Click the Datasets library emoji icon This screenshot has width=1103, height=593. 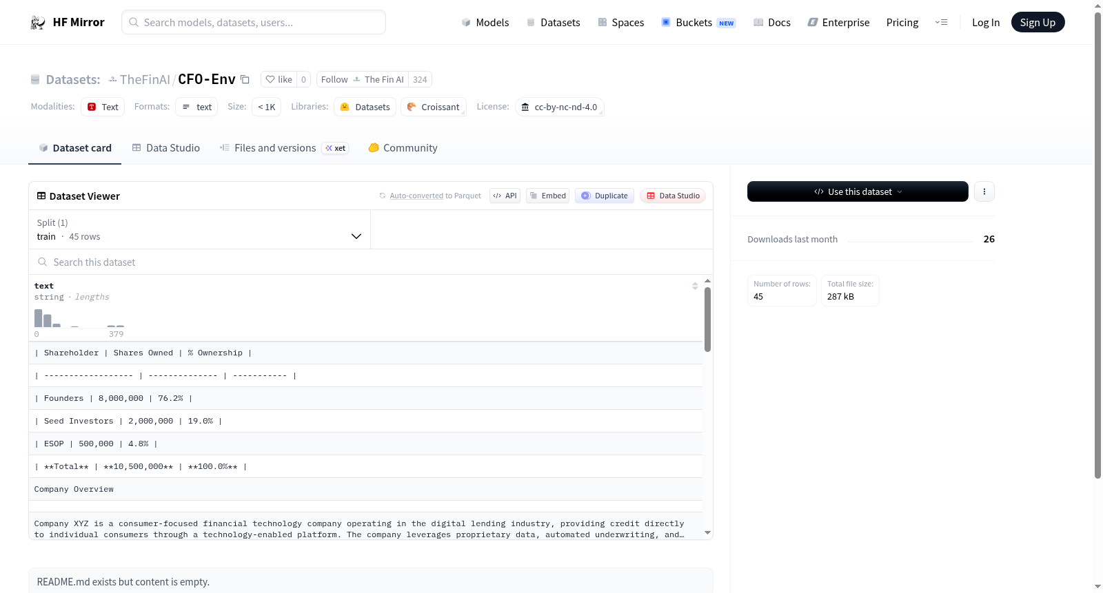tap(345, 107)
